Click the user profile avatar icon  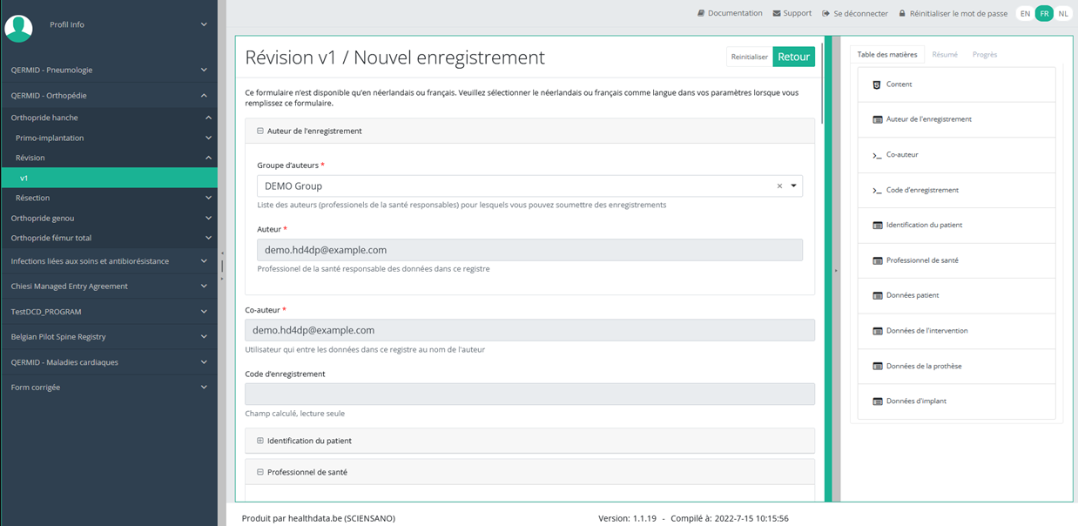[18, 28]
